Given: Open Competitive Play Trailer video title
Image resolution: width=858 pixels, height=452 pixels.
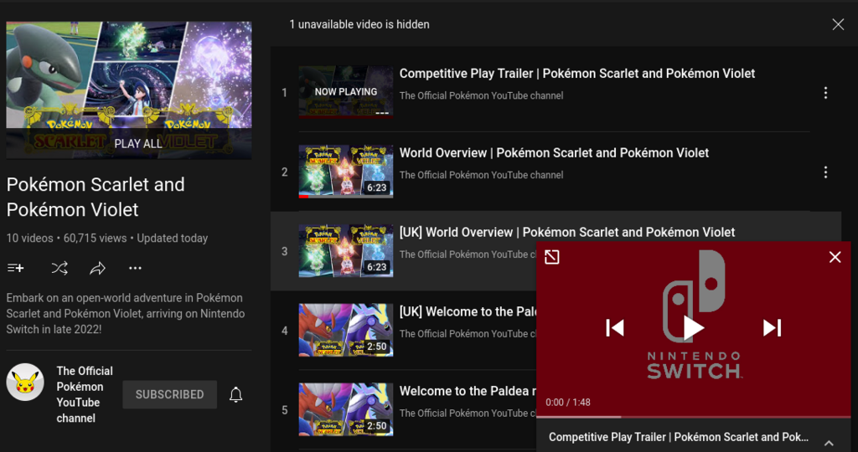Looking at the screenshot, I should click(x=576, y=73).
